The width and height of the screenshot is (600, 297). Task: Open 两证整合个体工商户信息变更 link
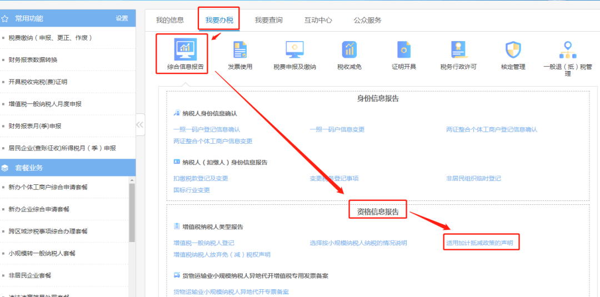point(213,141)
